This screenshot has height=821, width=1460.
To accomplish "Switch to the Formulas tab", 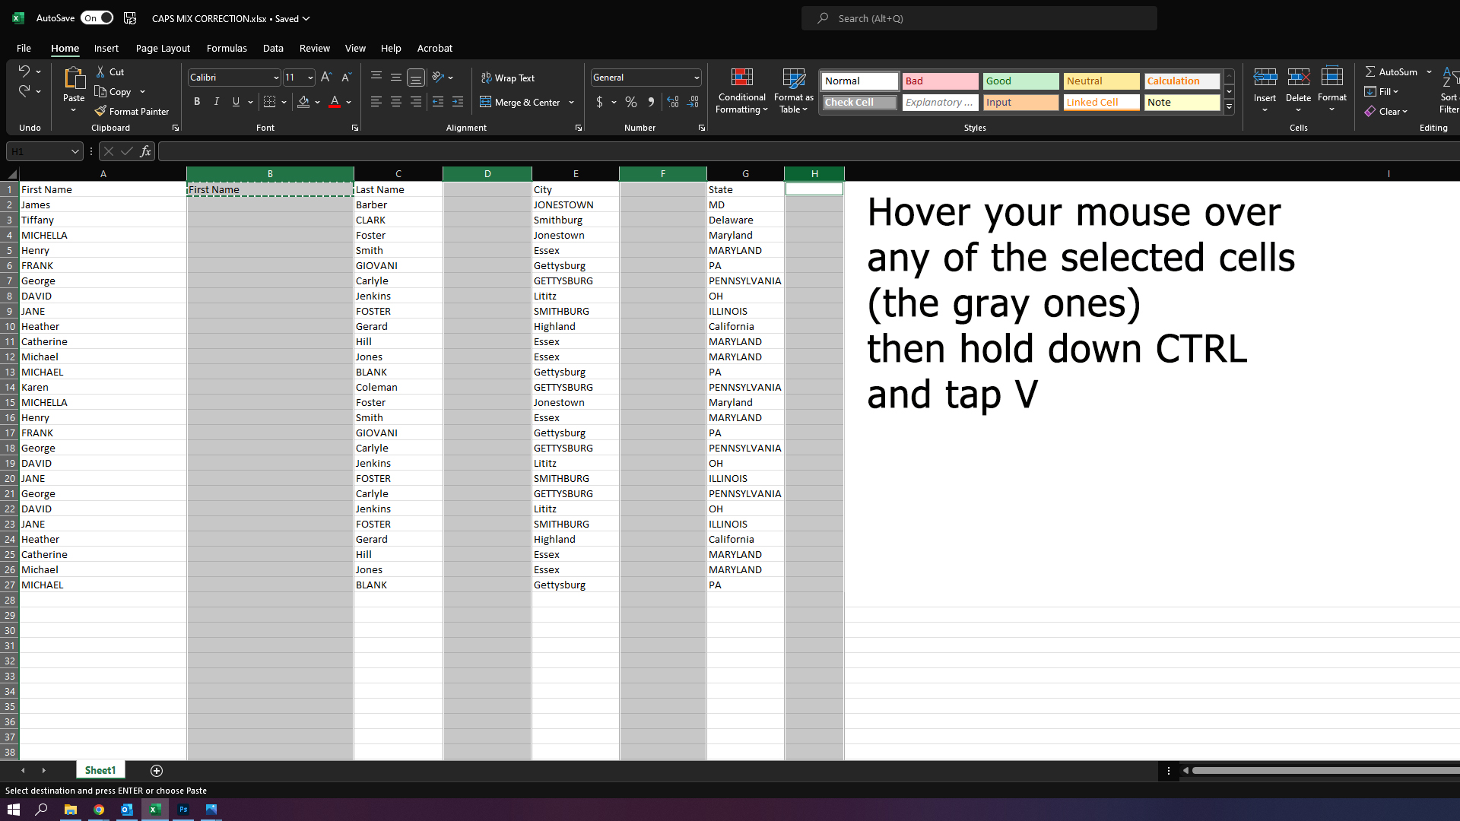I will (x=227, y=48).
